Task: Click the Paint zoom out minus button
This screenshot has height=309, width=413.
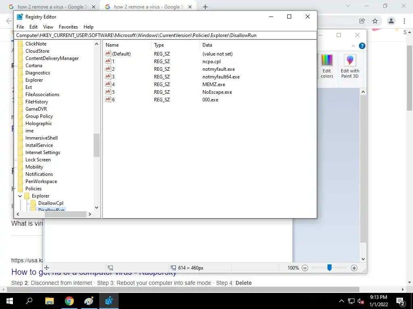Action: click(x=305, y=268)
